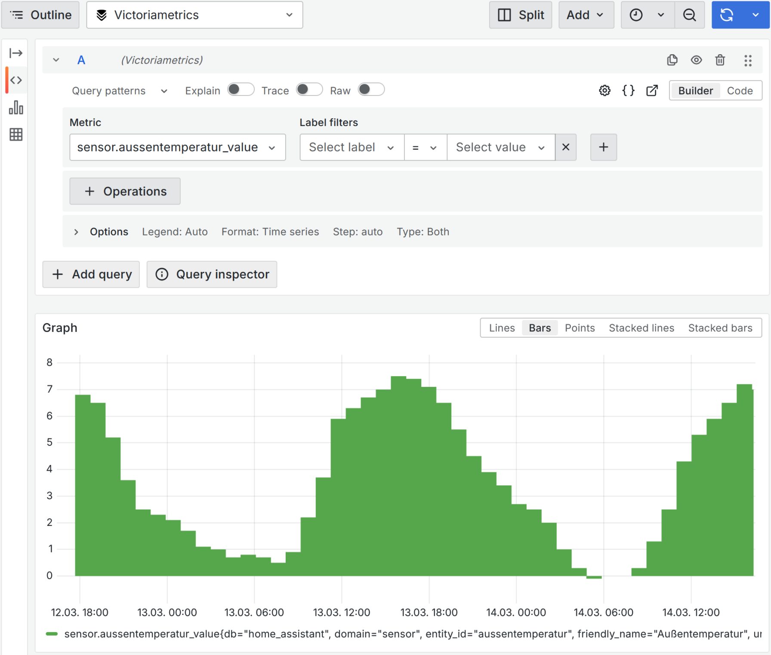Click the green legend color marker
Screen dimensions: 771x655
click(52, 633)
